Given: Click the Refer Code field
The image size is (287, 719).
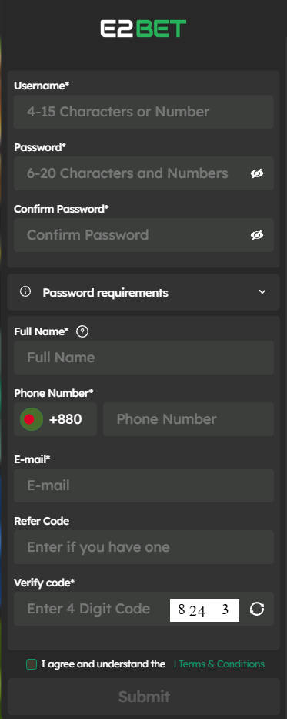Looking at the screenshot, I should pos(144,547).
